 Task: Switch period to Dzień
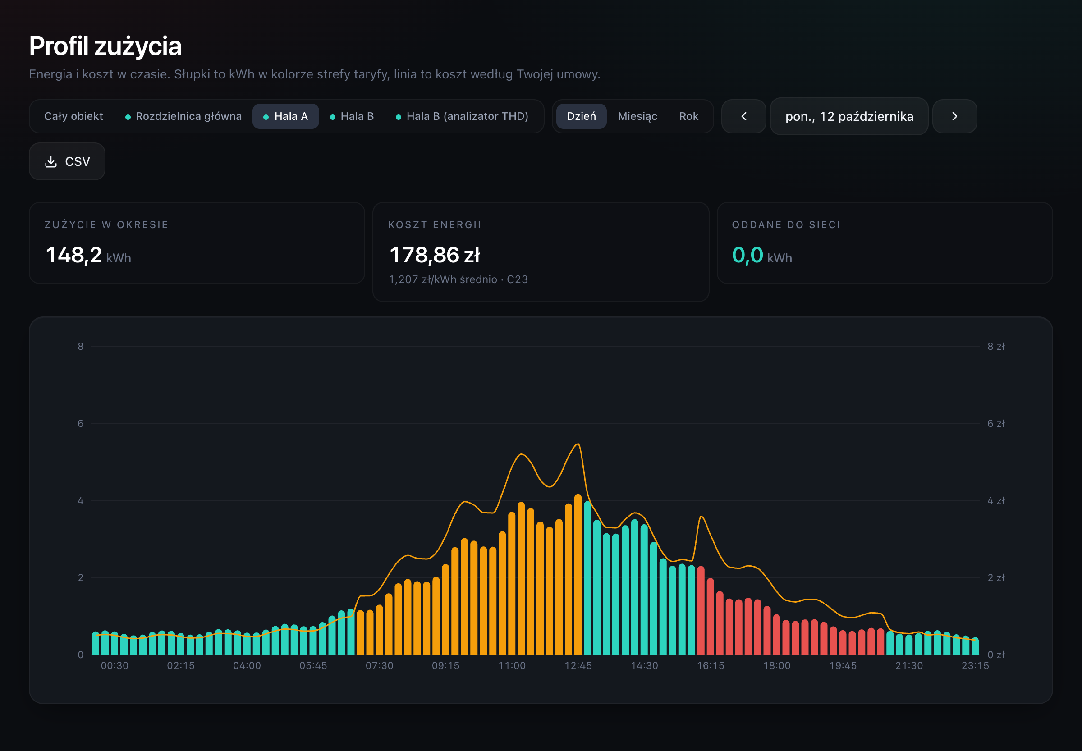point(581,116)
